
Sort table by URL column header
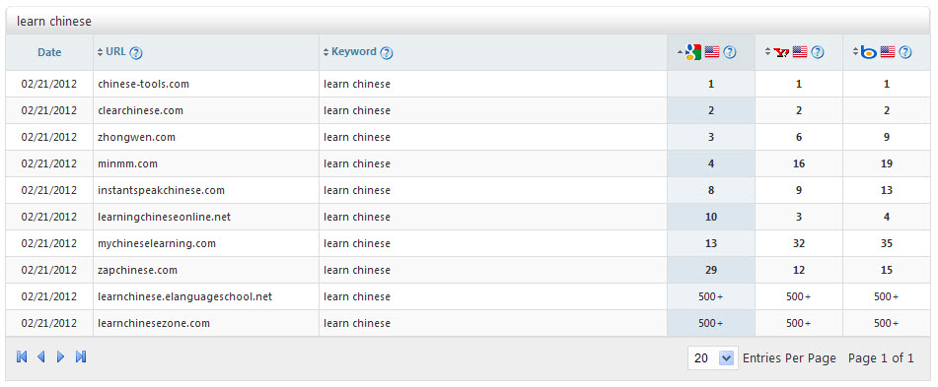point(115,52)
